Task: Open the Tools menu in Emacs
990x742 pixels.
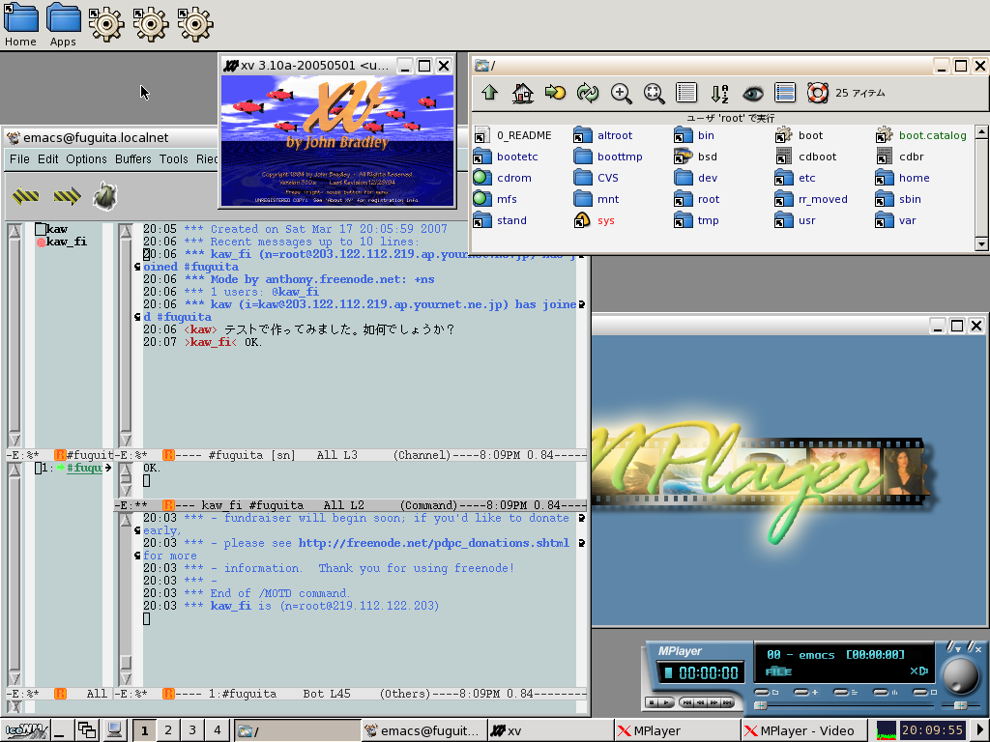Action: pos(174,159)
